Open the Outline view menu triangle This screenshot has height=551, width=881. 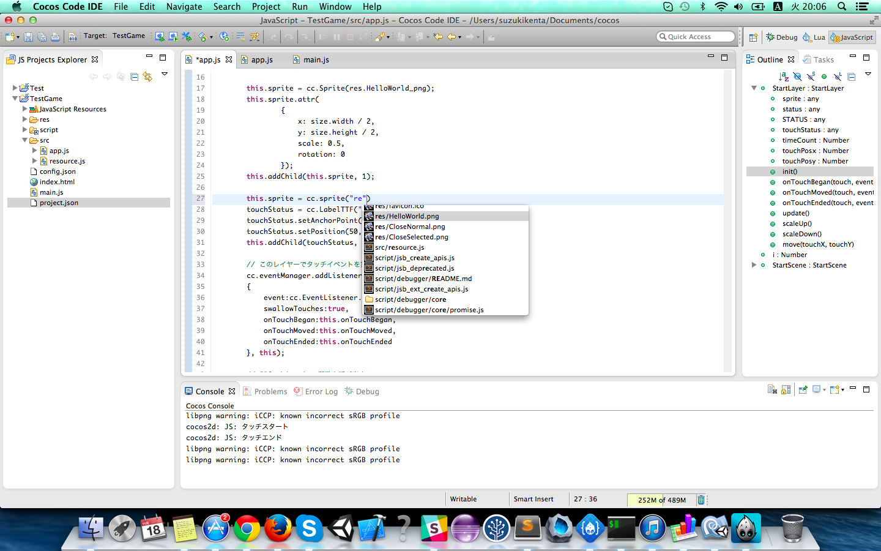click(868, 74)
